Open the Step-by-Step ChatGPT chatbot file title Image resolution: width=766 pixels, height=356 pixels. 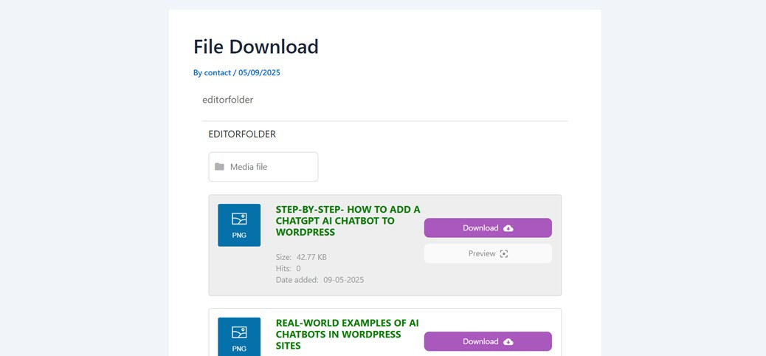[x=348, y=221]
